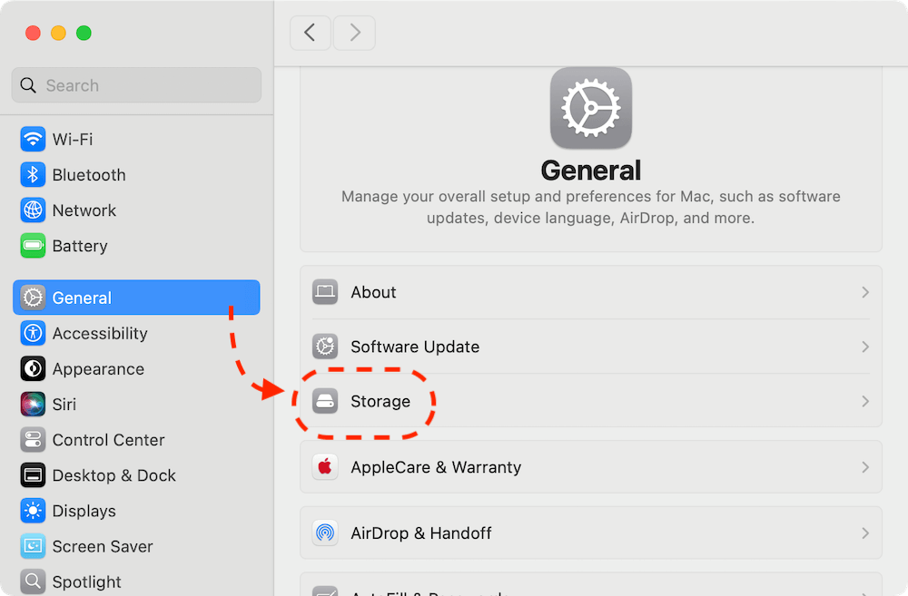Open the Screen Saver pane
This screenshot has height=596, width=908.
102,546
